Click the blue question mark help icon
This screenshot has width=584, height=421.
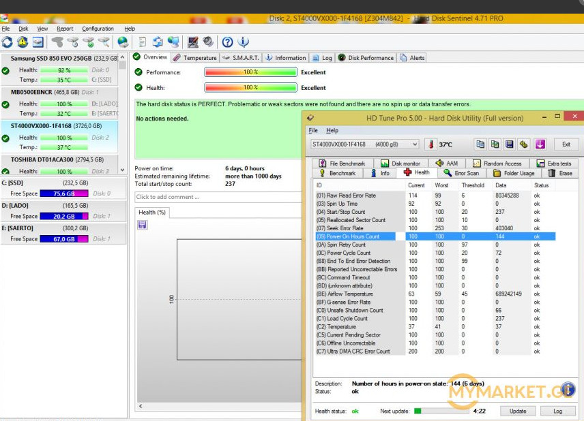click(x=227, y=42)
